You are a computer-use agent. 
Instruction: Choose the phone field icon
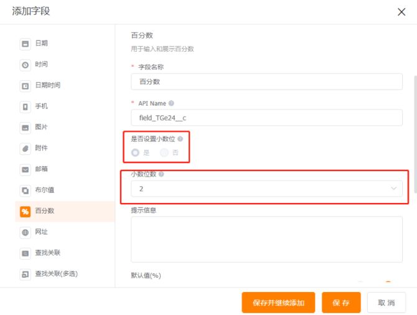[26, 106]
